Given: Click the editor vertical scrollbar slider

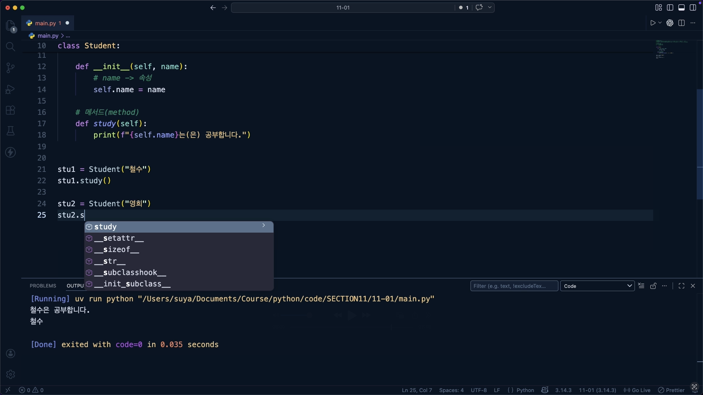Looking at the screenshot, I should tap(699, 144).
